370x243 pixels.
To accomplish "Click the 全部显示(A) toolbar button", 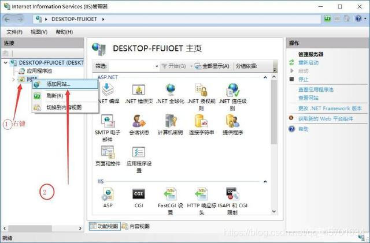I will coord(212,66).
